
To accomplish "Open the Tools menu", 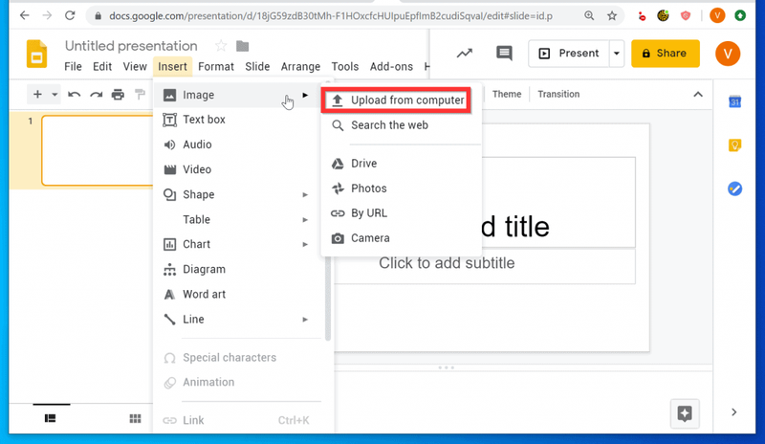I will [345, 66].
